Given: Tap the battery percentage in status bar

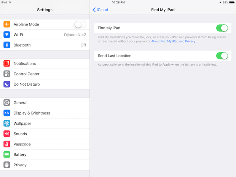Looking at the screenshot, I should pos(226,2).
